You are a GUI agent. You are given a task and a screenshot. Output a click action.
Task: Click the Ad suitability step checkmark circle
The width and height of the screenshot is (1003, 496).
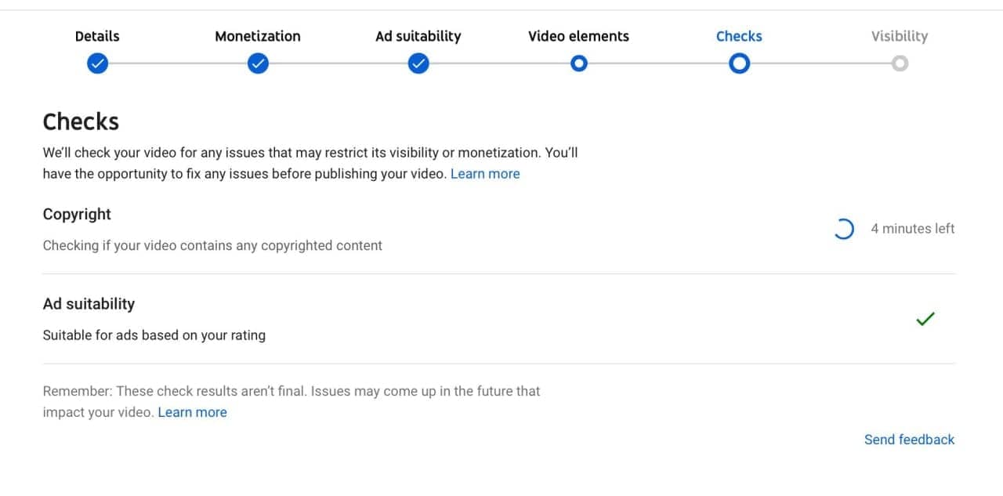click(x=418, y=63)
